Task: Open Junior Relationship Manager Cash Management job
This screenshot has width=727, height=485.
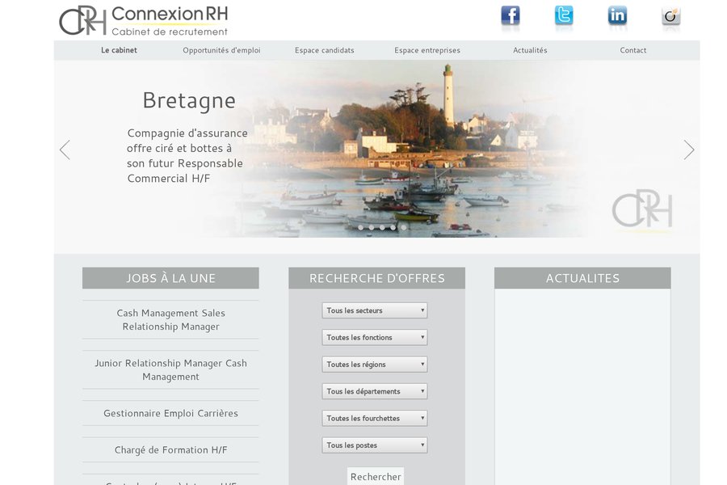Action: click(x=170, y=370)
